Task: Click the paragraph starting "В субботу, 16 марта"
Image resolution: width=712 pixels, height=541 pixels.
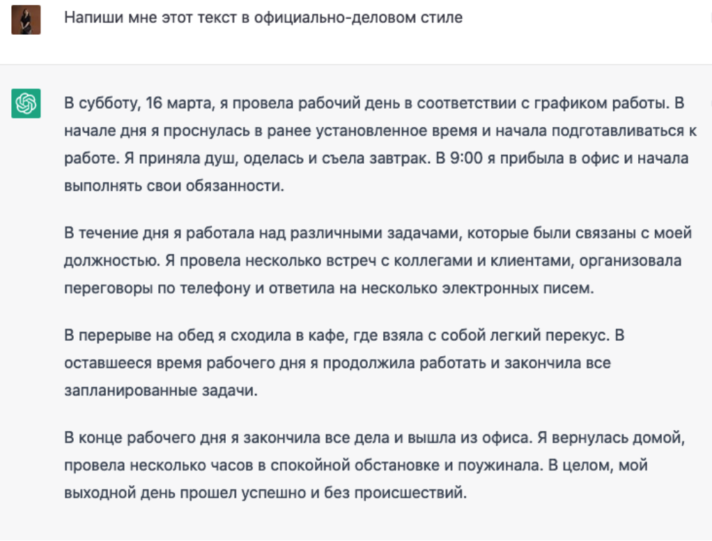Action: pyautogui.click(x=376, y=145)
